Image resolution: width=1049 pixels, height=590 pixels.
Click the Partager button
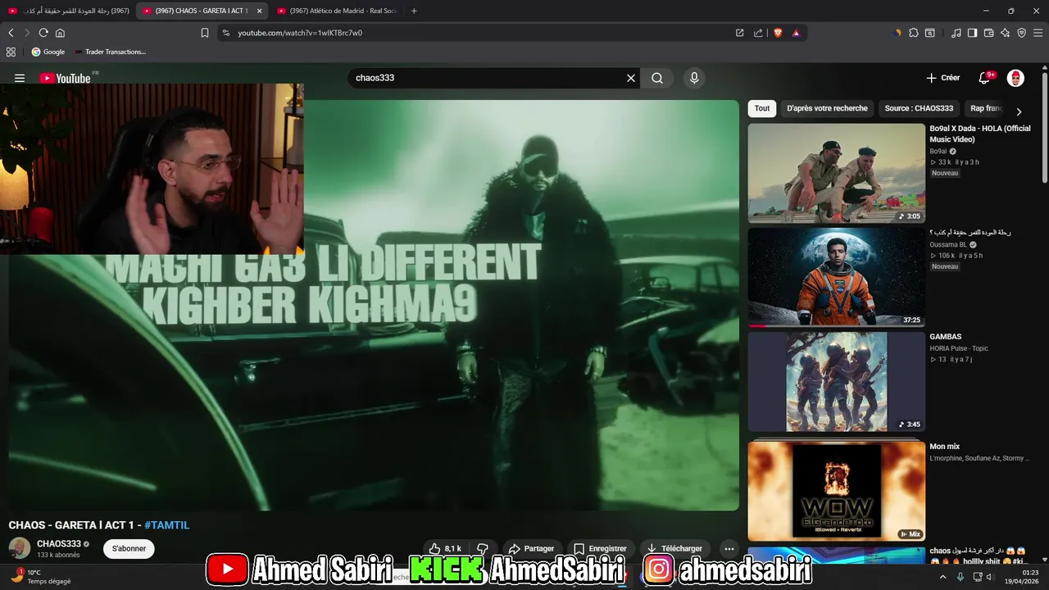click(531, 548)
